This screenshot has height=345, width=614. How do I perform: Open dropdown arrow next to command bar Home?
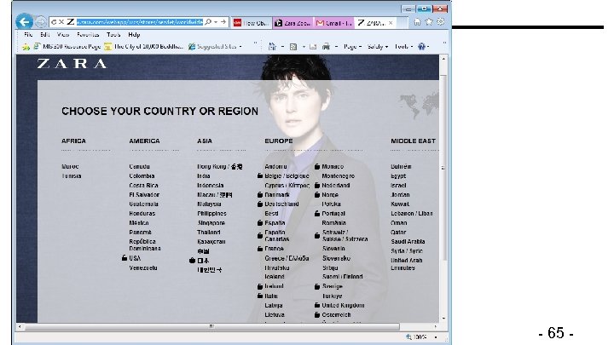282,47
